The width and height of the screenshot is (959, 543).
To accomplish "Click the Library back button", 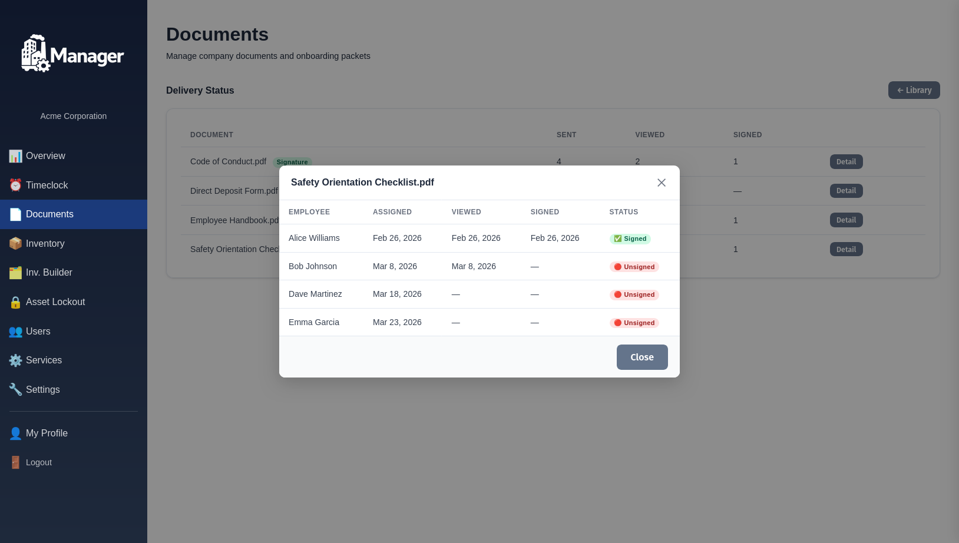I will click(x=914, y=90).
